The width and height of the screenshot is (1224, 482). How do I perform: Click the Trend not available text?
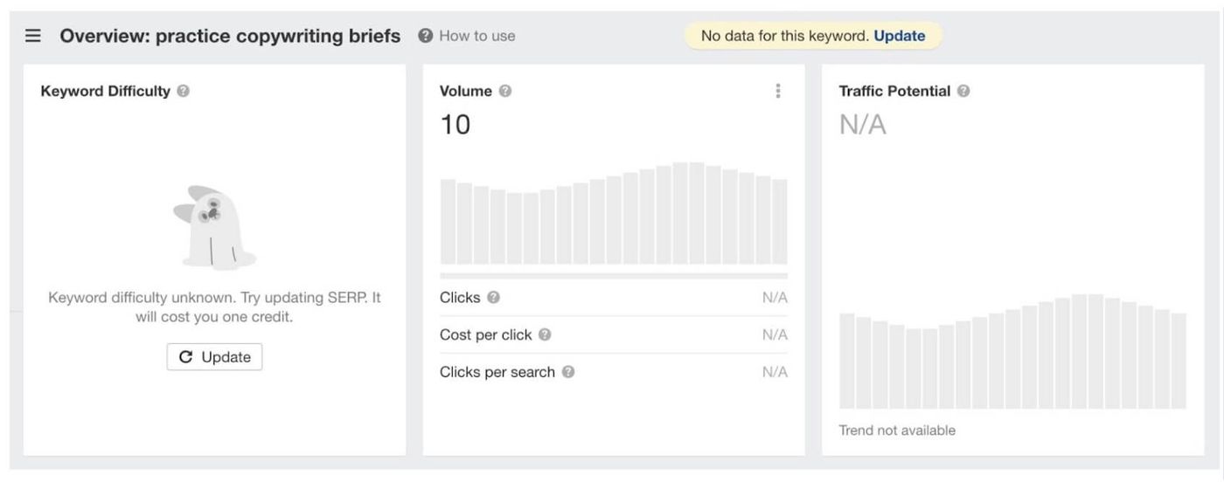[897, 430]
